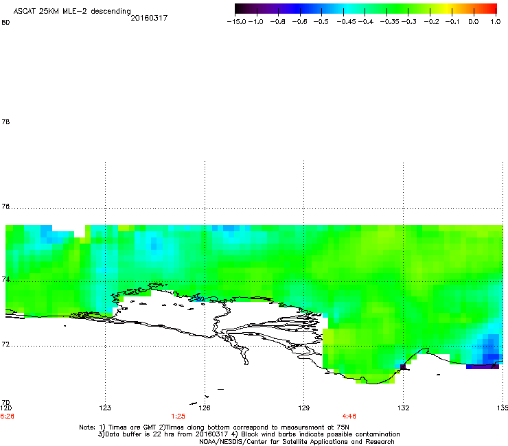The height and width of the screenshot is (446, 508).
Task: Click the colorbar label -0.6
Action: click(x=300, y=22)
